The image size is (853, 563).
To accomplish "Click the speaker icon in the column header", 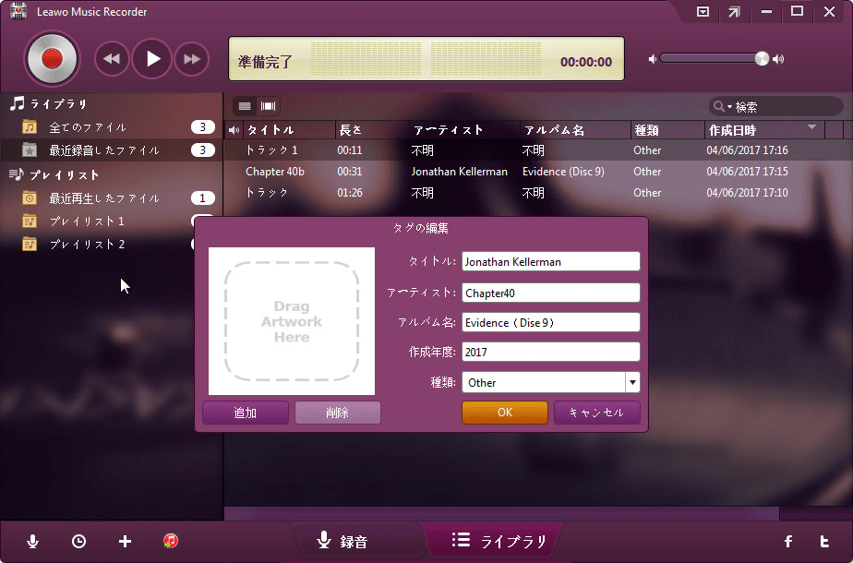I will click(233, 129).
